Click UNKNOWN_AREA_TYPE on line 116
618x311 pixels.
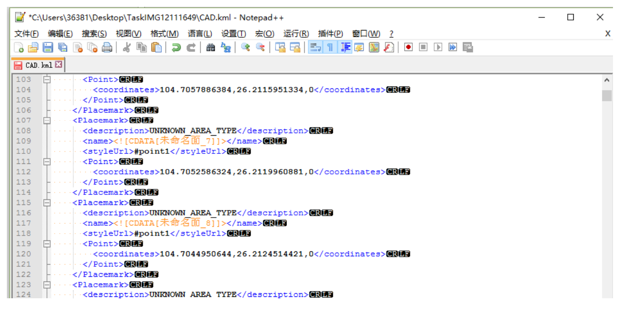pyautogui.click(x=193, y=213)
